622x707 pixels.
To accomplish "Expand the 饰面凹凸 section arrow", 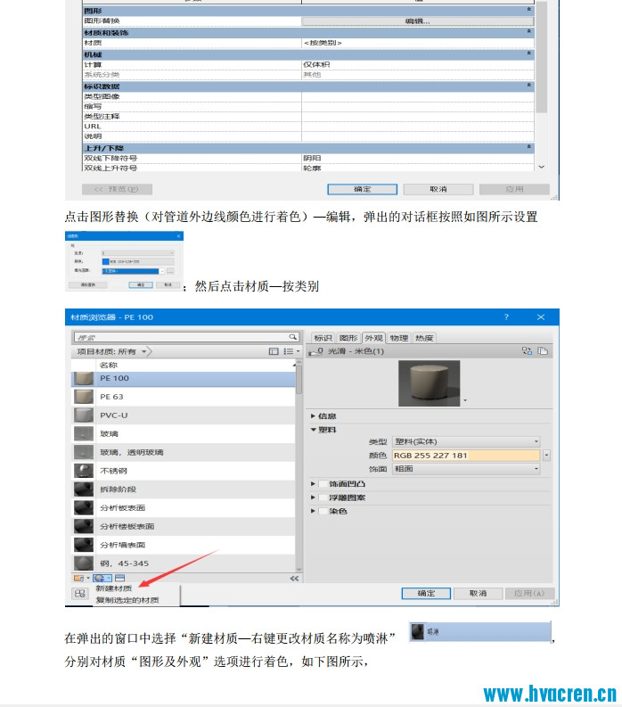I will [x=313, y=484].
